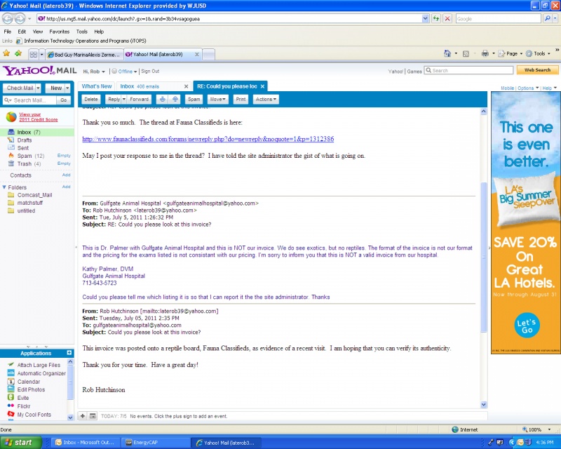
Task: Switch to EnergyCAP in the taskbar
Action: [154, 443]
